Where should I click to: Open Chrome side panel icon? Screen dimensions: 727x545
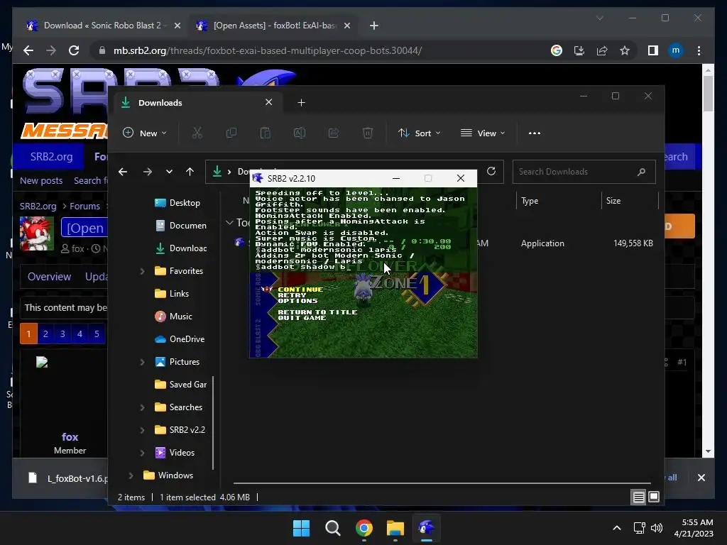tap(653, 50)
